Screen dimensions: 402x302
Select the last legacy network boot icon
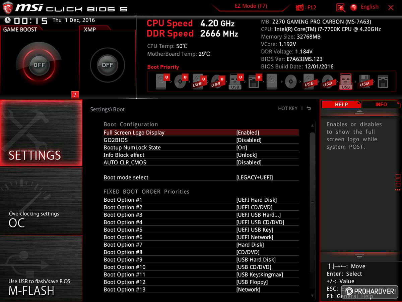pos(383,82)
